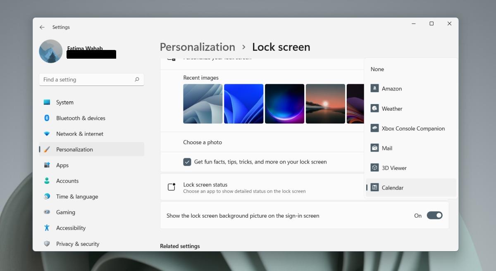Click the Time & language globe icon

pos(47,197)
